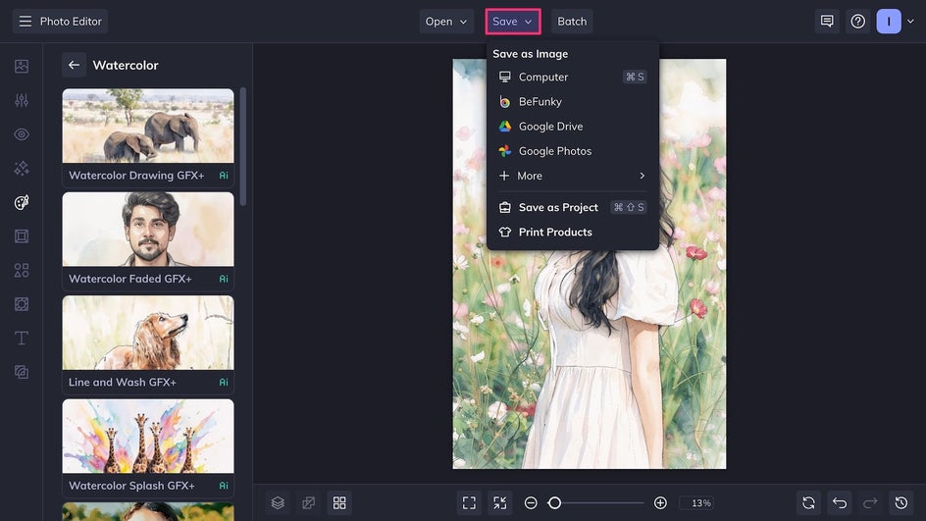Image resolution: width=926 pixels, height=521 pixels.
Task: Apply Watercolor Drawing GFX+ effect
Action: tap(148, 137)
